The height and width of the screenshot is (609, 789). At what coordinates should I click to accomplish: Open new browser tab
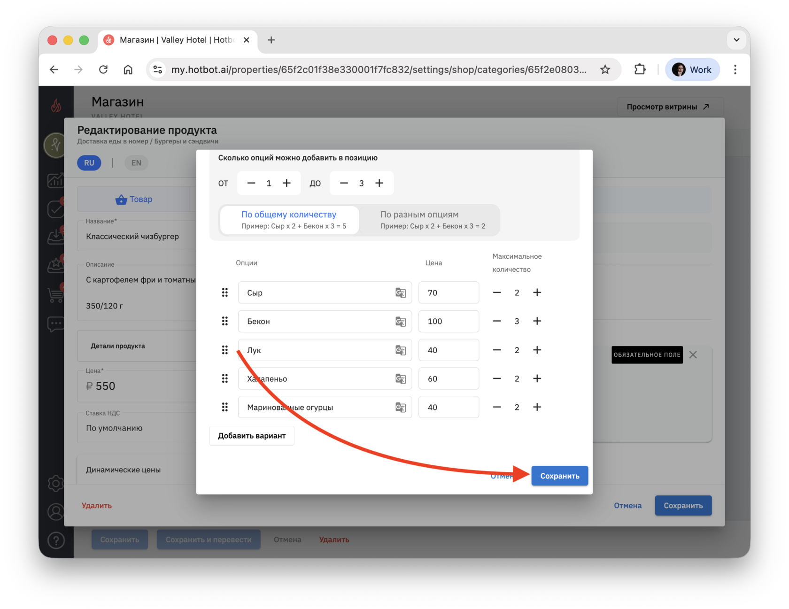(271, 40)
